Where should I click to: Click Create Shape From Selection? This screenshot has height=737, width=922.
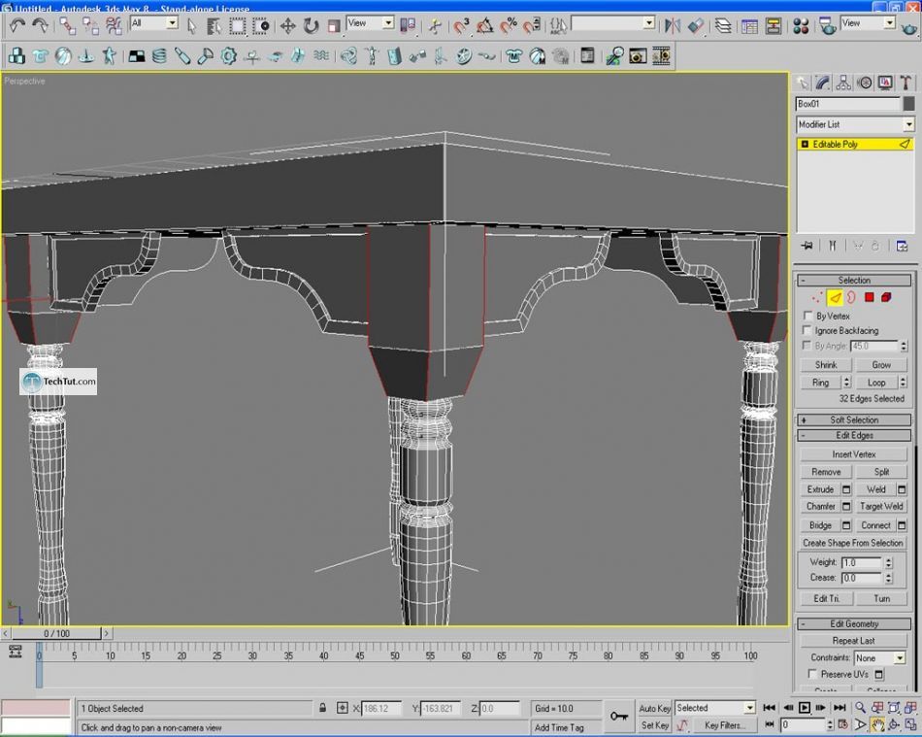coord(853,543)
